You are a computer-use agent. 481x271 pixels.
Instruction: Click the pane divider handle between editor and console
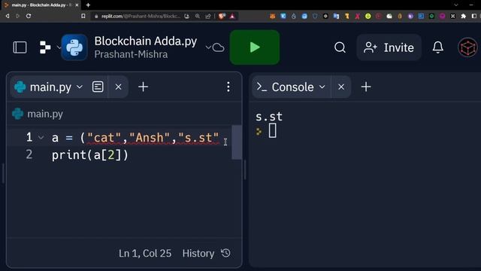coord(245,169)
